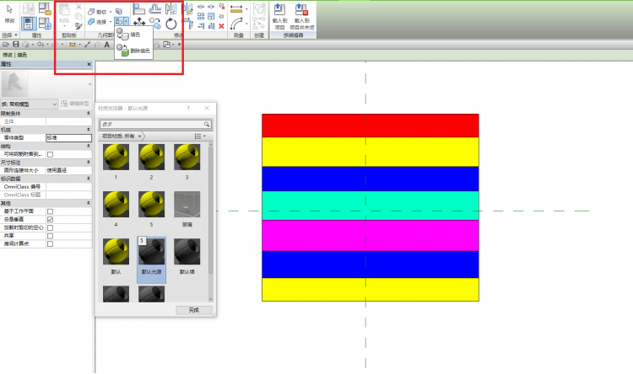
Task: Click the Open folder icon in quick access toolbar
Action: coord(6,45)
